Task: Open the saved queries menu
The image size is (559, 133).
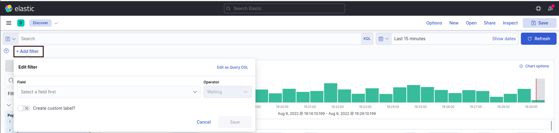Action: 11,39
